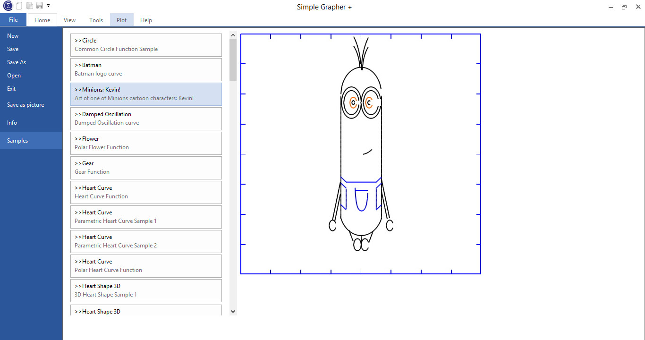Switch to the View ribbon tab
645x340 pixels.
coord(69,20)
